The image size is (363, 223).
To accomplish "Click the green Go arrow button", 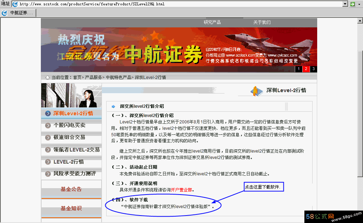I will (353, 4).
